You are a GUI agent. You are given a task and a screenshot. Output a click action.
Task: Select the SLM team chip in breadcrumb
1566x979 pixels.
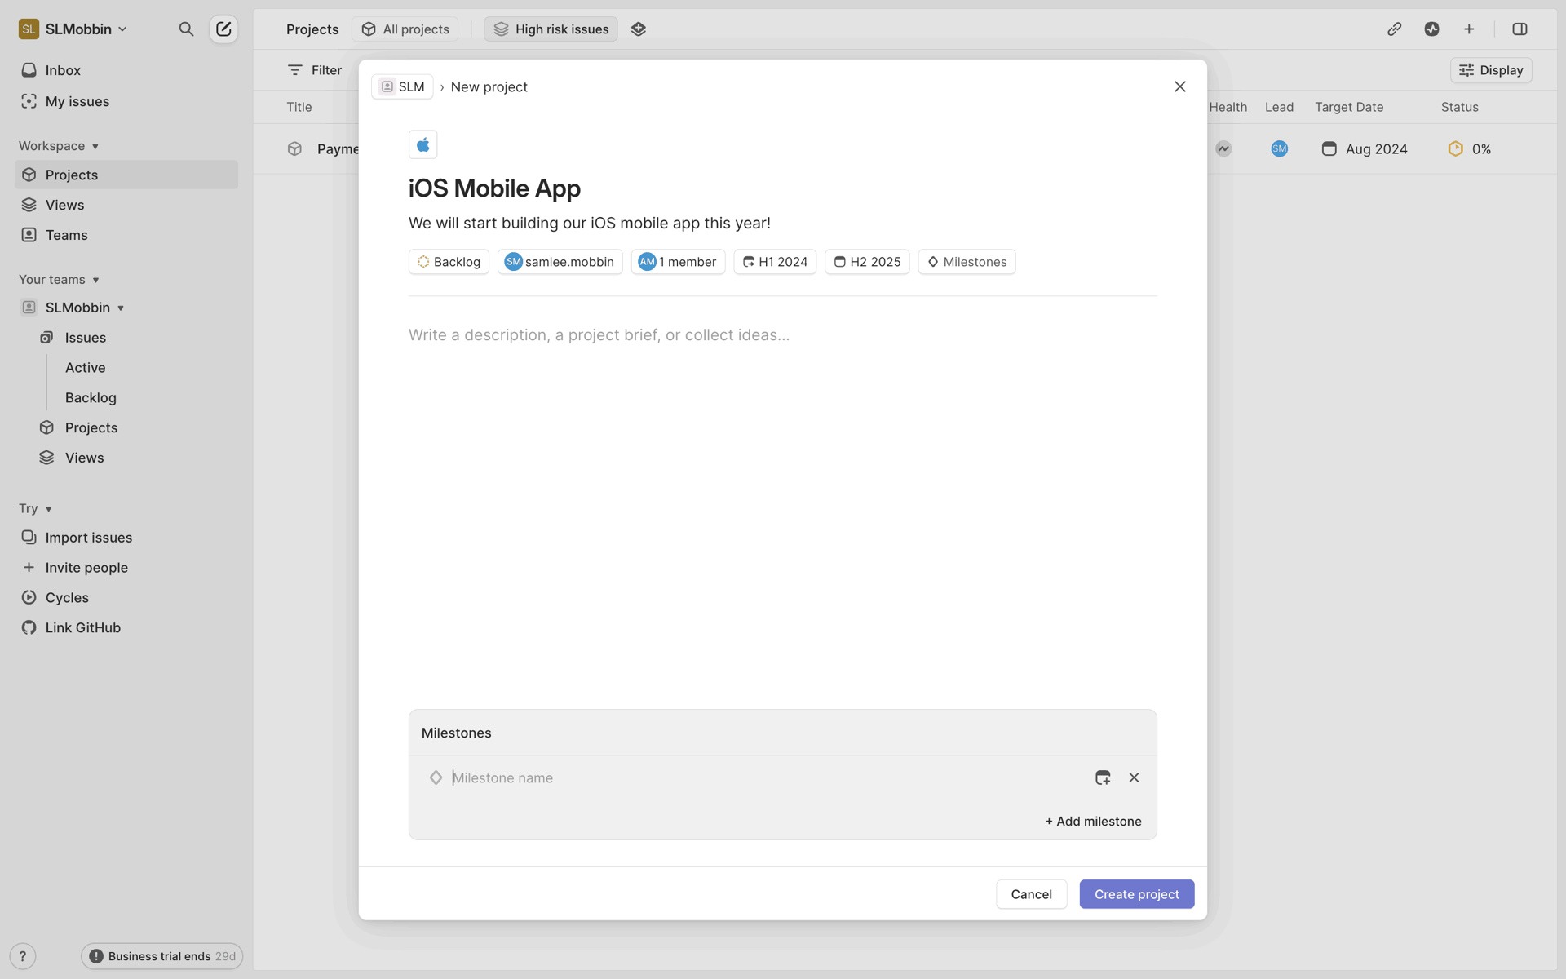pyautogui.click(x=402, y=86)
